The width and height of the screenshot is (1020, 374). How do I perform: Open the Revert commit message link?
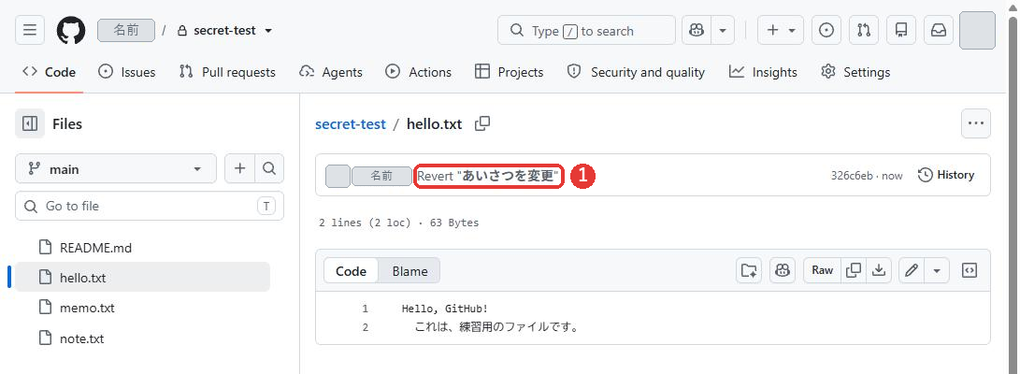488,176
